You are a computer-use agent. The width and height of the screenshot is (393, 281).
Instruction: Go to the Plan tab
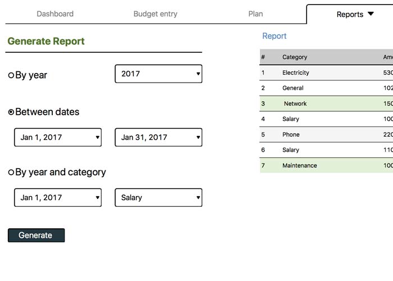click(x=255, y=14)
